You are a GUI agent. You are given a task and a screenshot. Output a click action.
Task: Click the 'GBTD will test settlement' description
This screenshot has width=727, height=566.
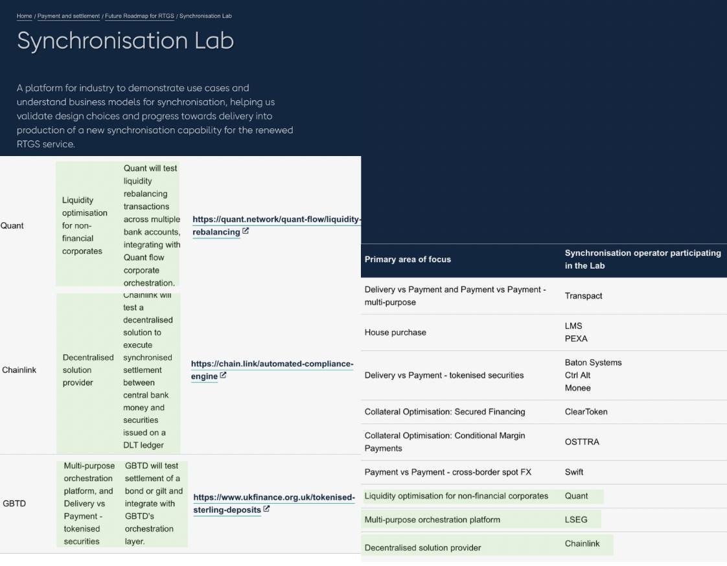154,503
